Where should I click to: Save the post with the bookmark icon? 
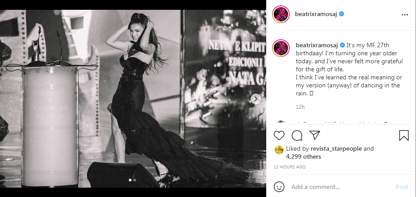[x=404, y=135]
